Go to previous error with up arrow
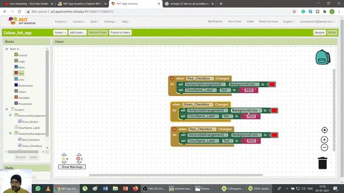The width and height of the screenshot is (344, 193). coord(79,154)
